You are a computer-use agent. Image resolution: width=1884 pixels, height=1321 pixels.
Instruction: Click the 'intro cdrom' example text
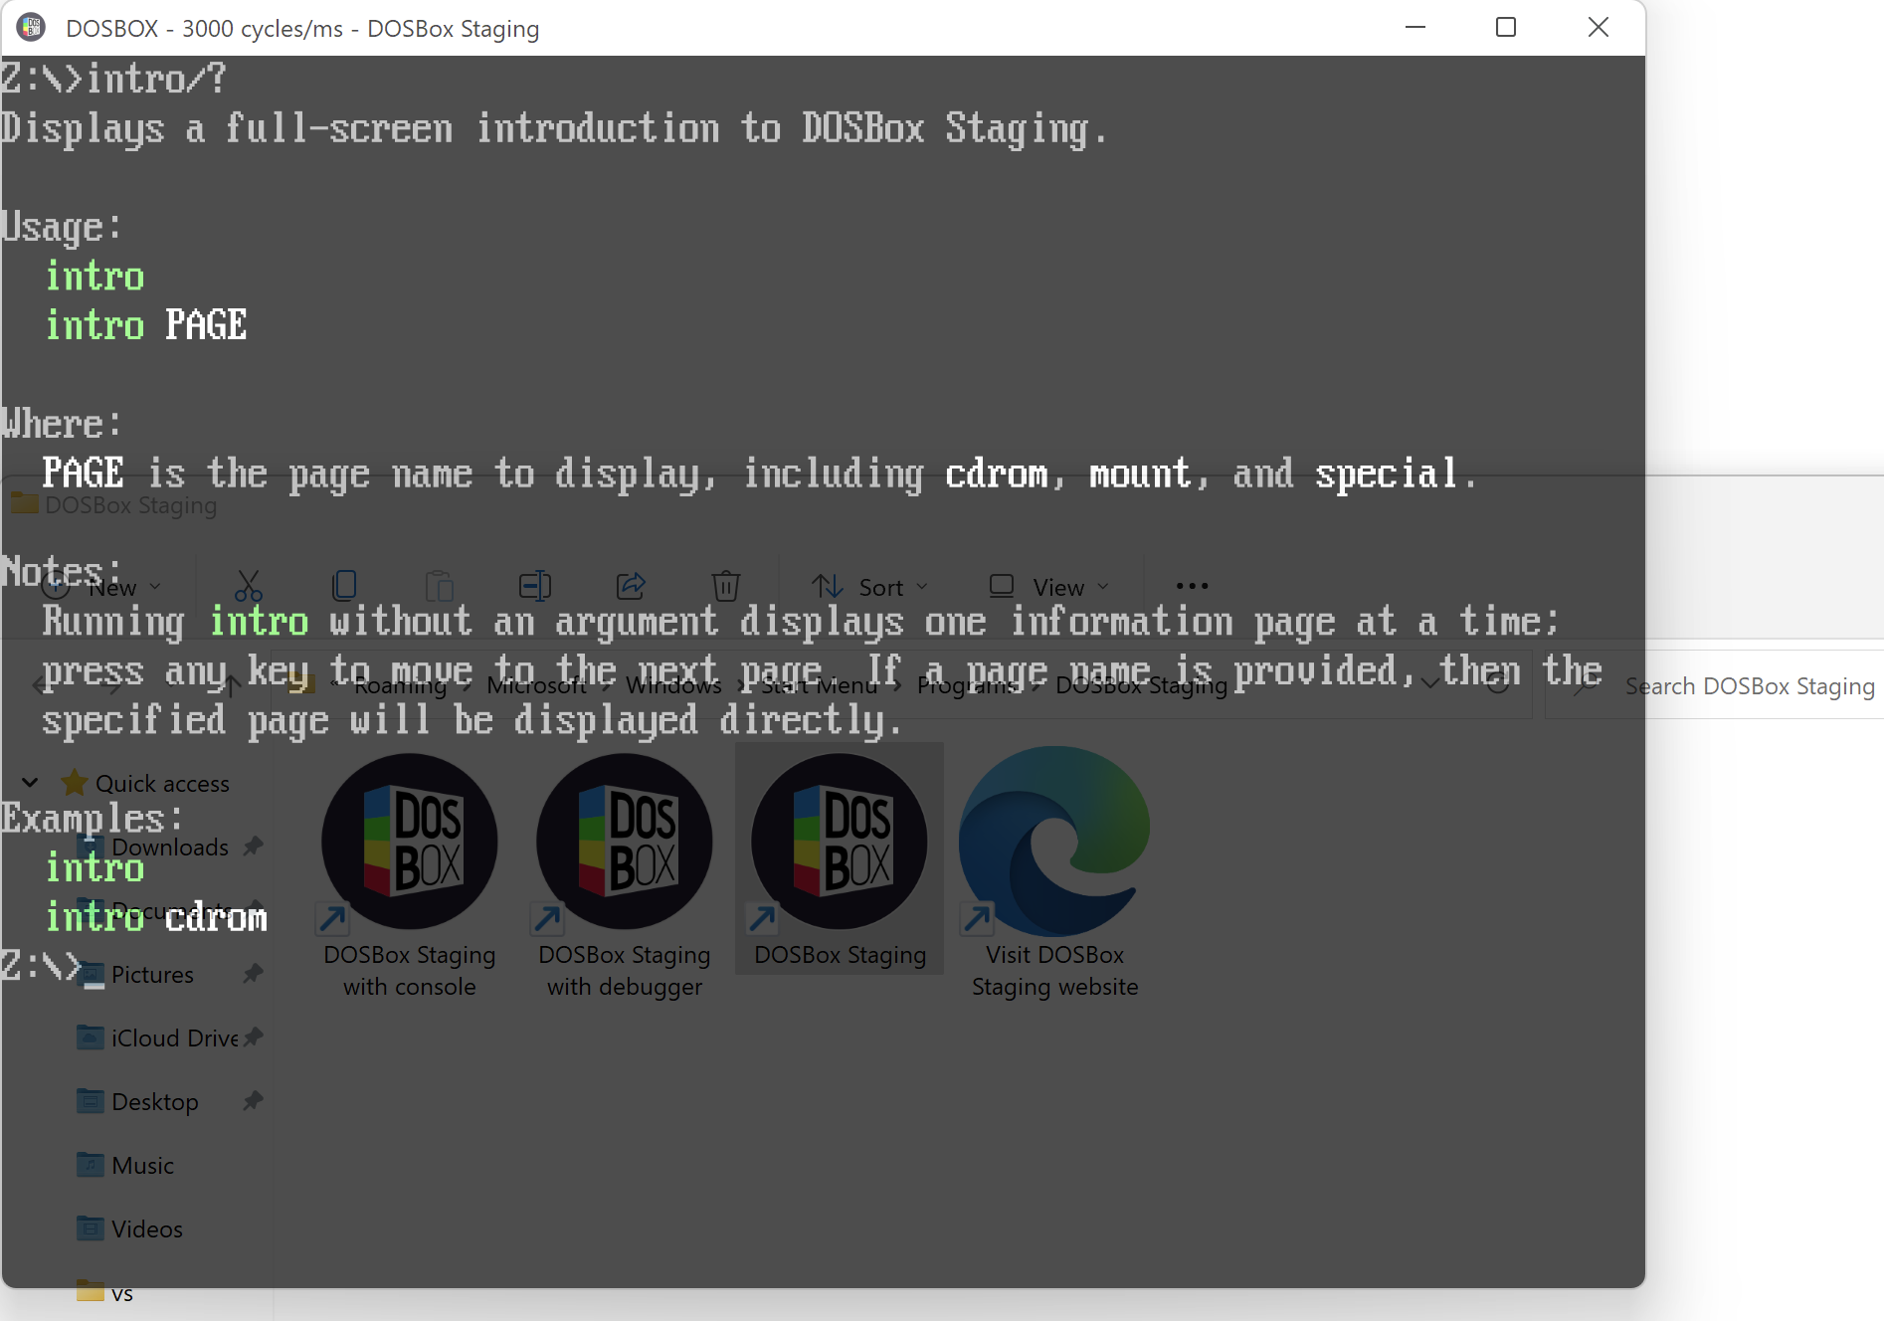pos(157,917)
